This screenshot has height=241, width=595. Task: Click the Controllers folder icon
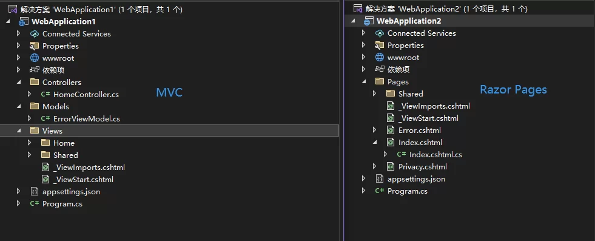point(35,82)
